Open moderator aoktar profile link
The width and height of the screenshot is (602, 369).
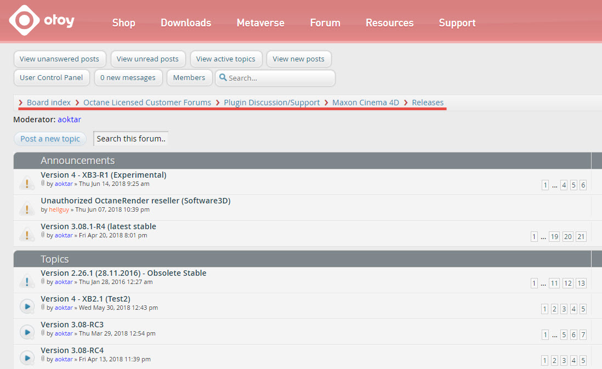[70, 120]
